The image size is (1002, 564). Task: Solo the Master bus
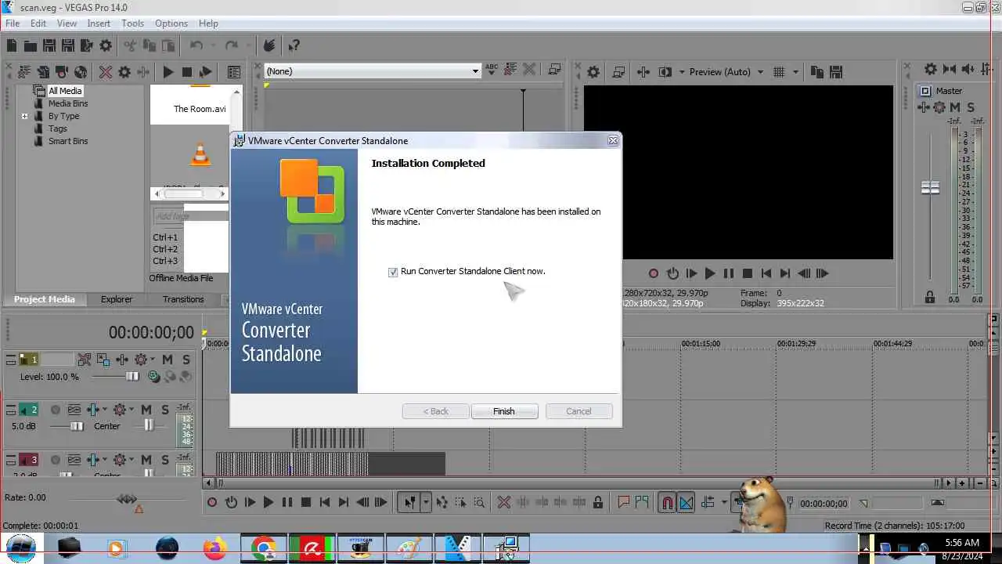(971, 107)
